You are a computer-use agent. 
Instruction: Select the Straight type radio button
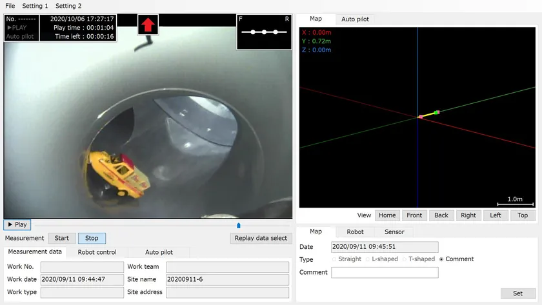point(334,259)
